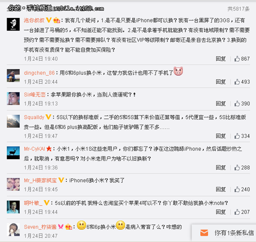Like Sir峰无恋's comment with 390 likes

tap(237, 104)
